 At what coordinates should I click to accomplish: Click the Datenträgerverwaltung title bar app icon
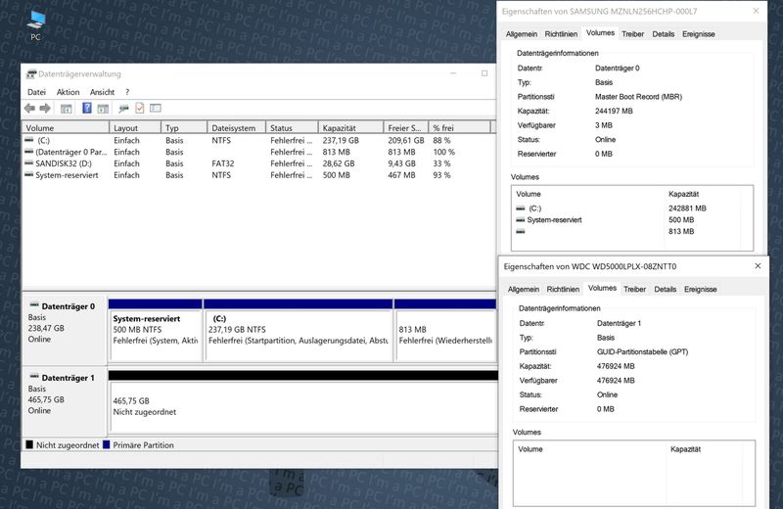pos(31,74)
